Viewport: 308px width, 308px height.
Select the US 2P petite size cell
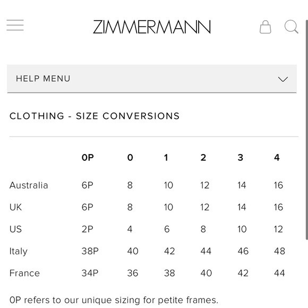[87, 229]
